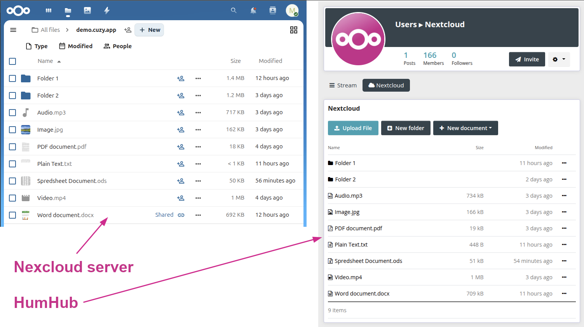
Task: Tick the Video.mp4 row checkbox
Action: tap(12, 198)
